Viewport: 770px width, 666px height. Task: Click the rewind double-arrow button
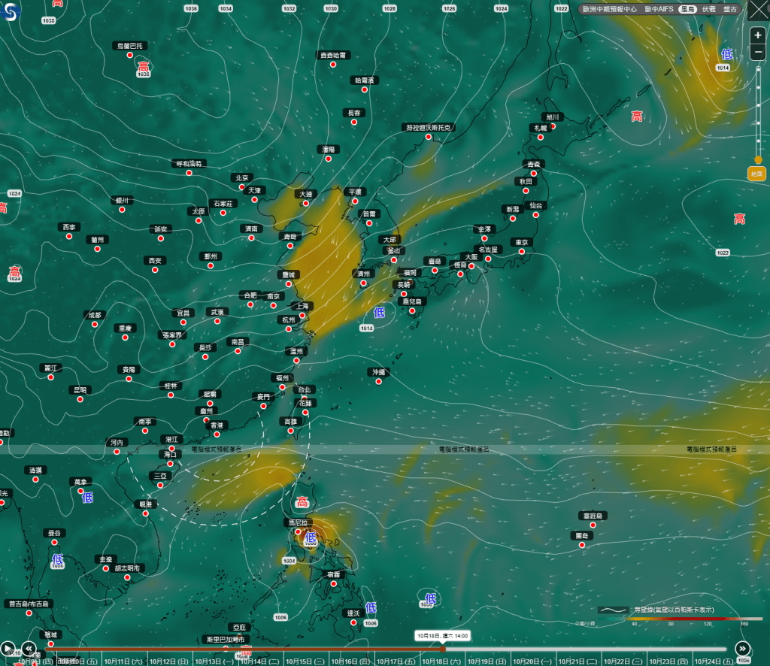29,648
